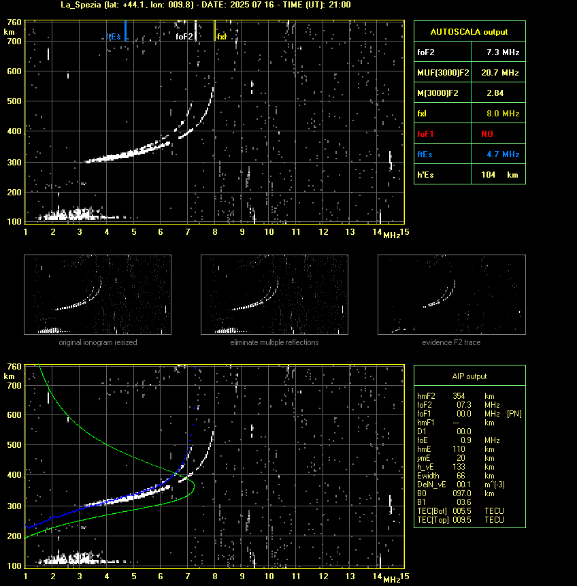Click the 'evidence F2 trace' thumbnail
Image resolution: width=577 pixels, height=586 pixels.
[451, 295]
